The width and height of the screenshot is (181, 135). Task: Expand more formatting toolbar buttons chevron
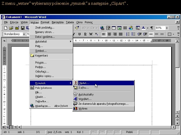178,34
